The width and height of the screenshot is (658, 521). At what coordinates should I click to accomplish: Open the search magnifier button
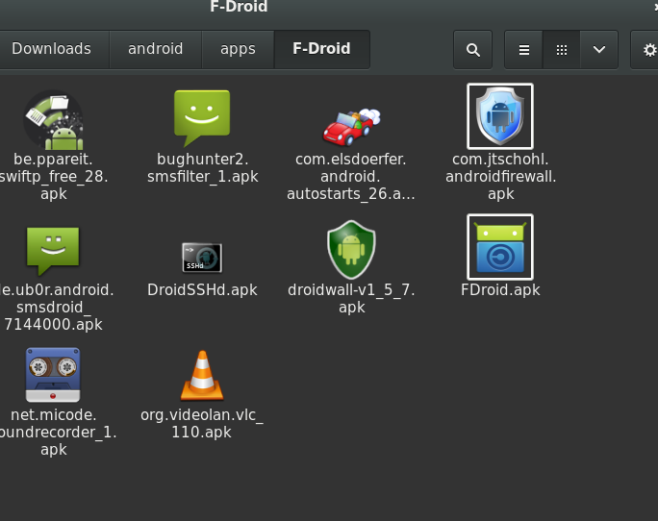pos(473,49)
